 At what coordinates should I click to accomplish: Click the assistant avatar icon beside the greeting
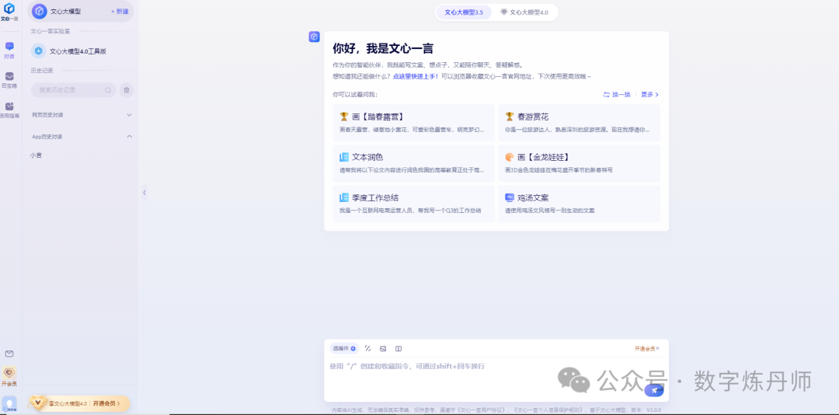(x=315, y=37)
